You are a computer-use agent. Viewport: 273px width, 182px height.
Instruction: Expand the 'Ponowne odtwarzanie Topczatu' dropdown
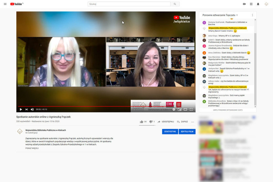coord(220,15)
